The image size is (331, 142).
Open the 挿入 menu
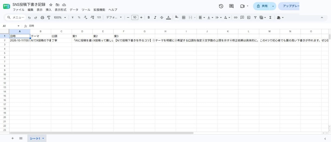click(x=49, y=10)
